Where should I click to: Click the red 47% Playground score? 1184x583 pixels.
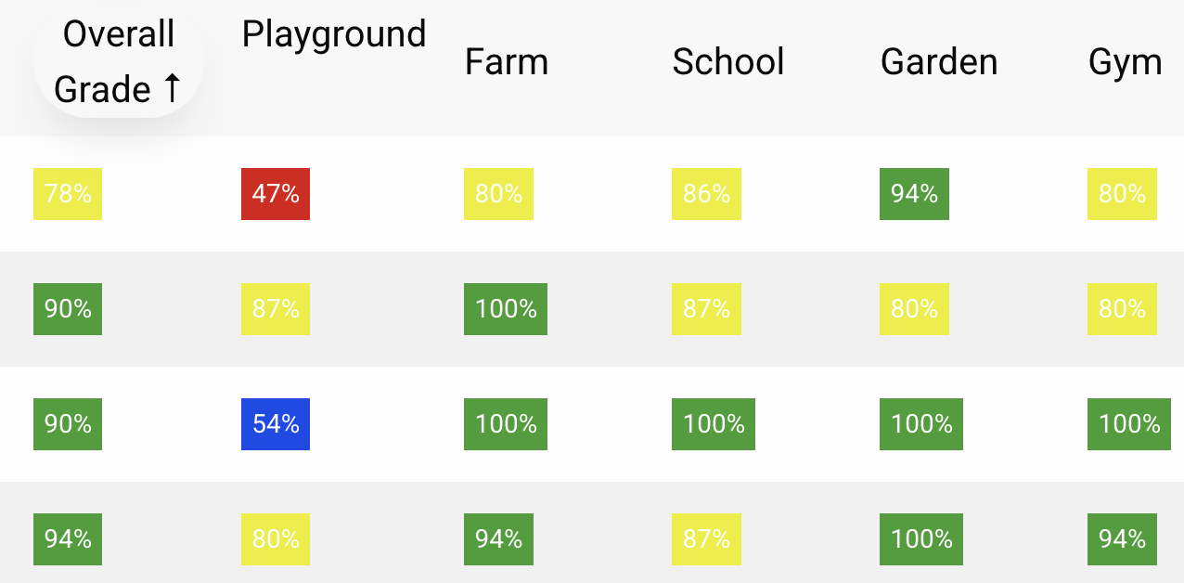[276, 194]
